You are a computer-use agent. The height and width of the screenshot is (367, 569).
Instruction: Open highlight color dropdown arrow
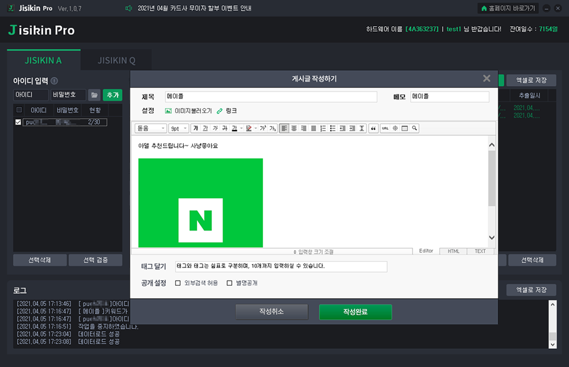[x=255, y=128]
